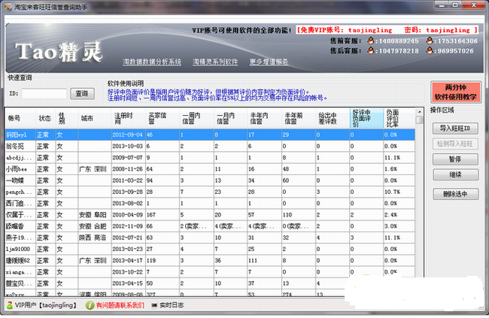
Task: Click the free VIP account red banner text
Action: (x=387, y=30)
